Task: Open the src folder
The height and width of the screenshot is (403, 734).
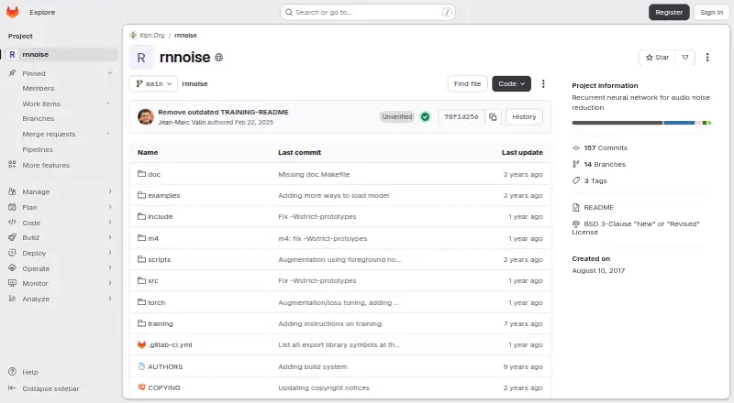Action: 153,280
